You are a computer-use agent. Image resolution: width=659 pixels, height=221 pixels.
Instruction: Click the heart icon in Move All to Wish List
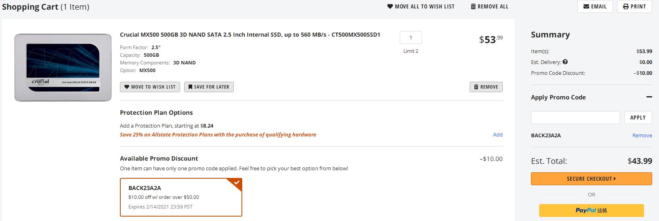[390, 6]
